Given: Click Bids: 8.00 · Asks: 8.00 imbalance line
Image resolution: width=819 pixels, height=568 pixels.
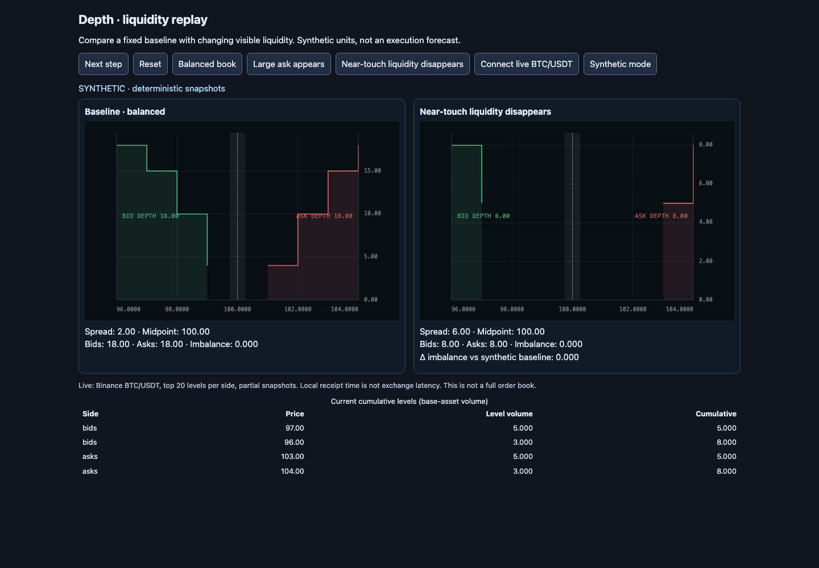Looking at the screenshot, I should pos(501,344).
